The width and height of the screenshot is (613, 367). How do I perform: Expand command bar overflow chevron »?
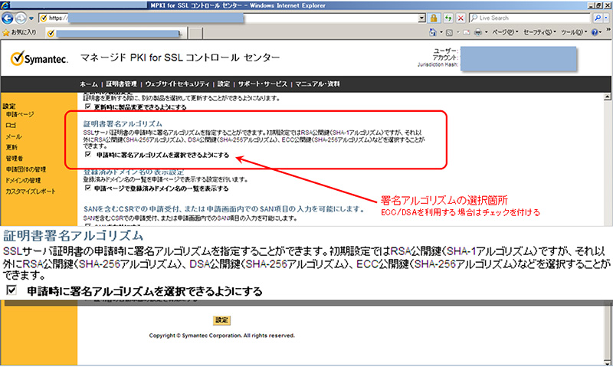click(608, 30)
